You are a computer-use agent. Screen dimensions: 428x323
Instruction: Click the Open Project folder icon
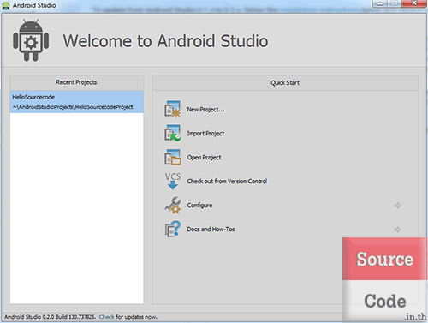(x=173, y=157)
